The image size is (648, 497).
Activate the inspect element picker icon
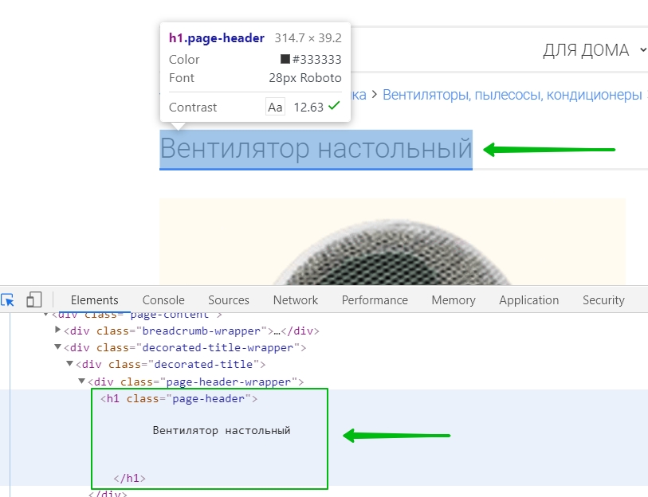point(7,300)
